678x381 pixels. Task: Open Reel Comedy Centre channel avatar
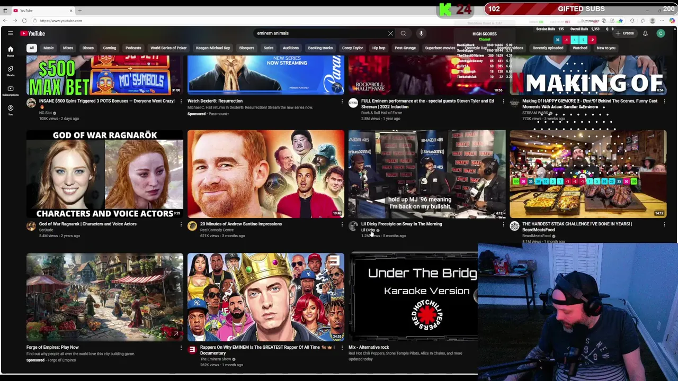pos(192,226)
